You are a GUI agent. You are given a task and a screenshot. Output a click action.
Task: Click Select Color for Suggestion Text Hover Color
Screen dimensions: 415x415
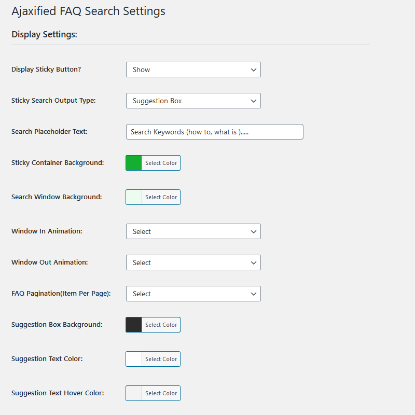pyautogui.click(x=161, y=393)
